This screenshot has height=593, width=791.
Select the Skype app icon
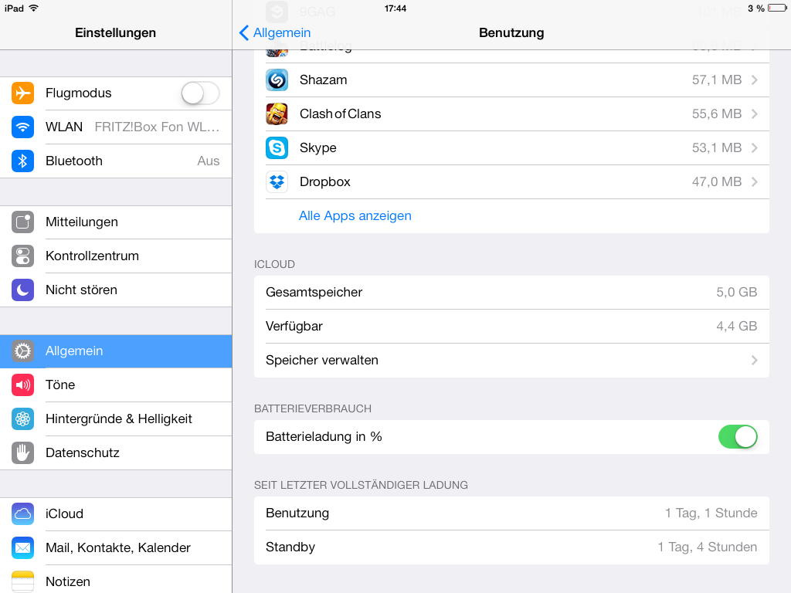click(277, 147)
